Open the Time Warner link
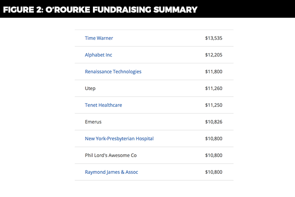 click(99, 38)
